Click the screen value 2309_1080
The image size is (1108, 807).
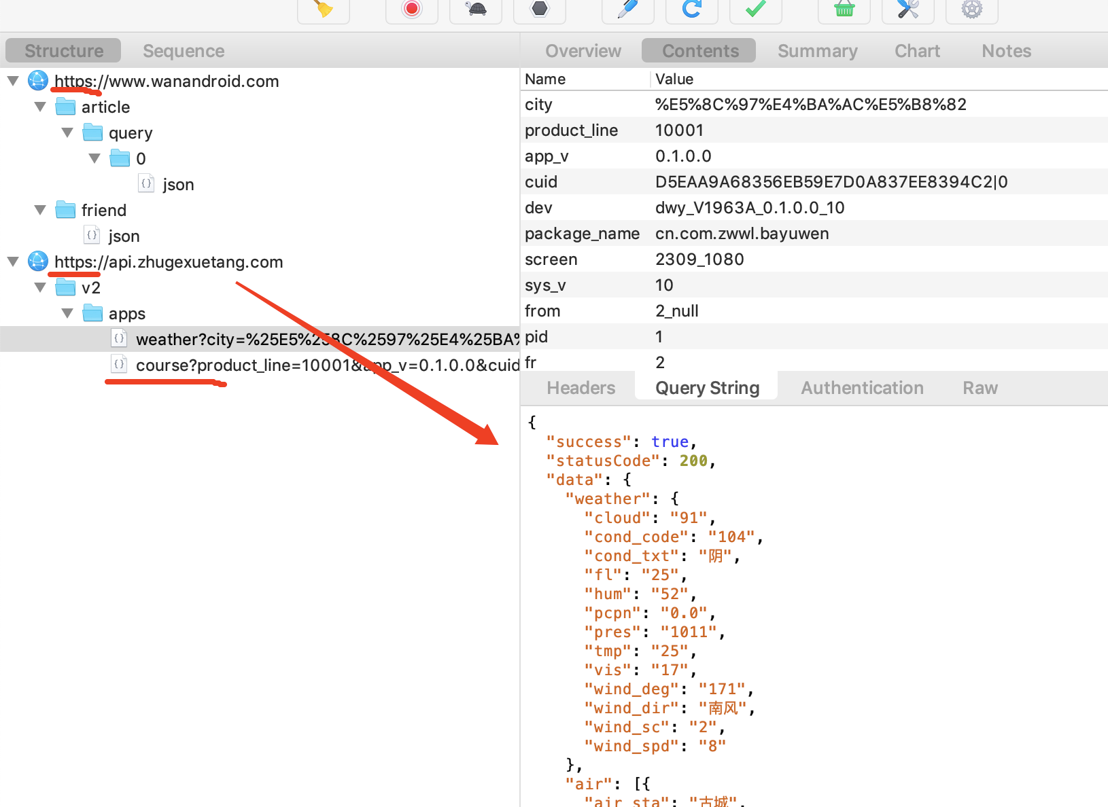tap(699, 259)
